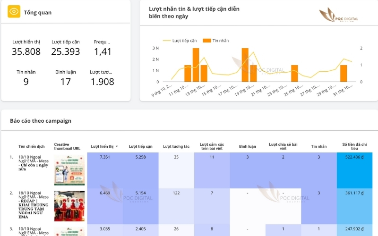Click the orange bar near 25 thg 10
This screenshot has width=378, height=236.
coord(294,74)
